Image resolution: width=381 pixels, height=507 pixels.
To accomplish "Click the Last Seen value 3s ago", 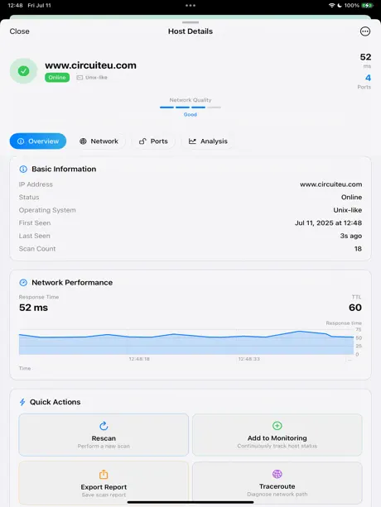I will point(351,236).
